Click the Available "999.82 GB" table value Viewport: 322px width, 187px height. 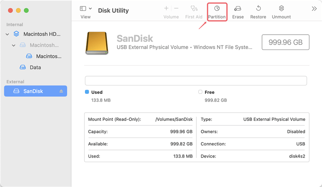point(182,144)
